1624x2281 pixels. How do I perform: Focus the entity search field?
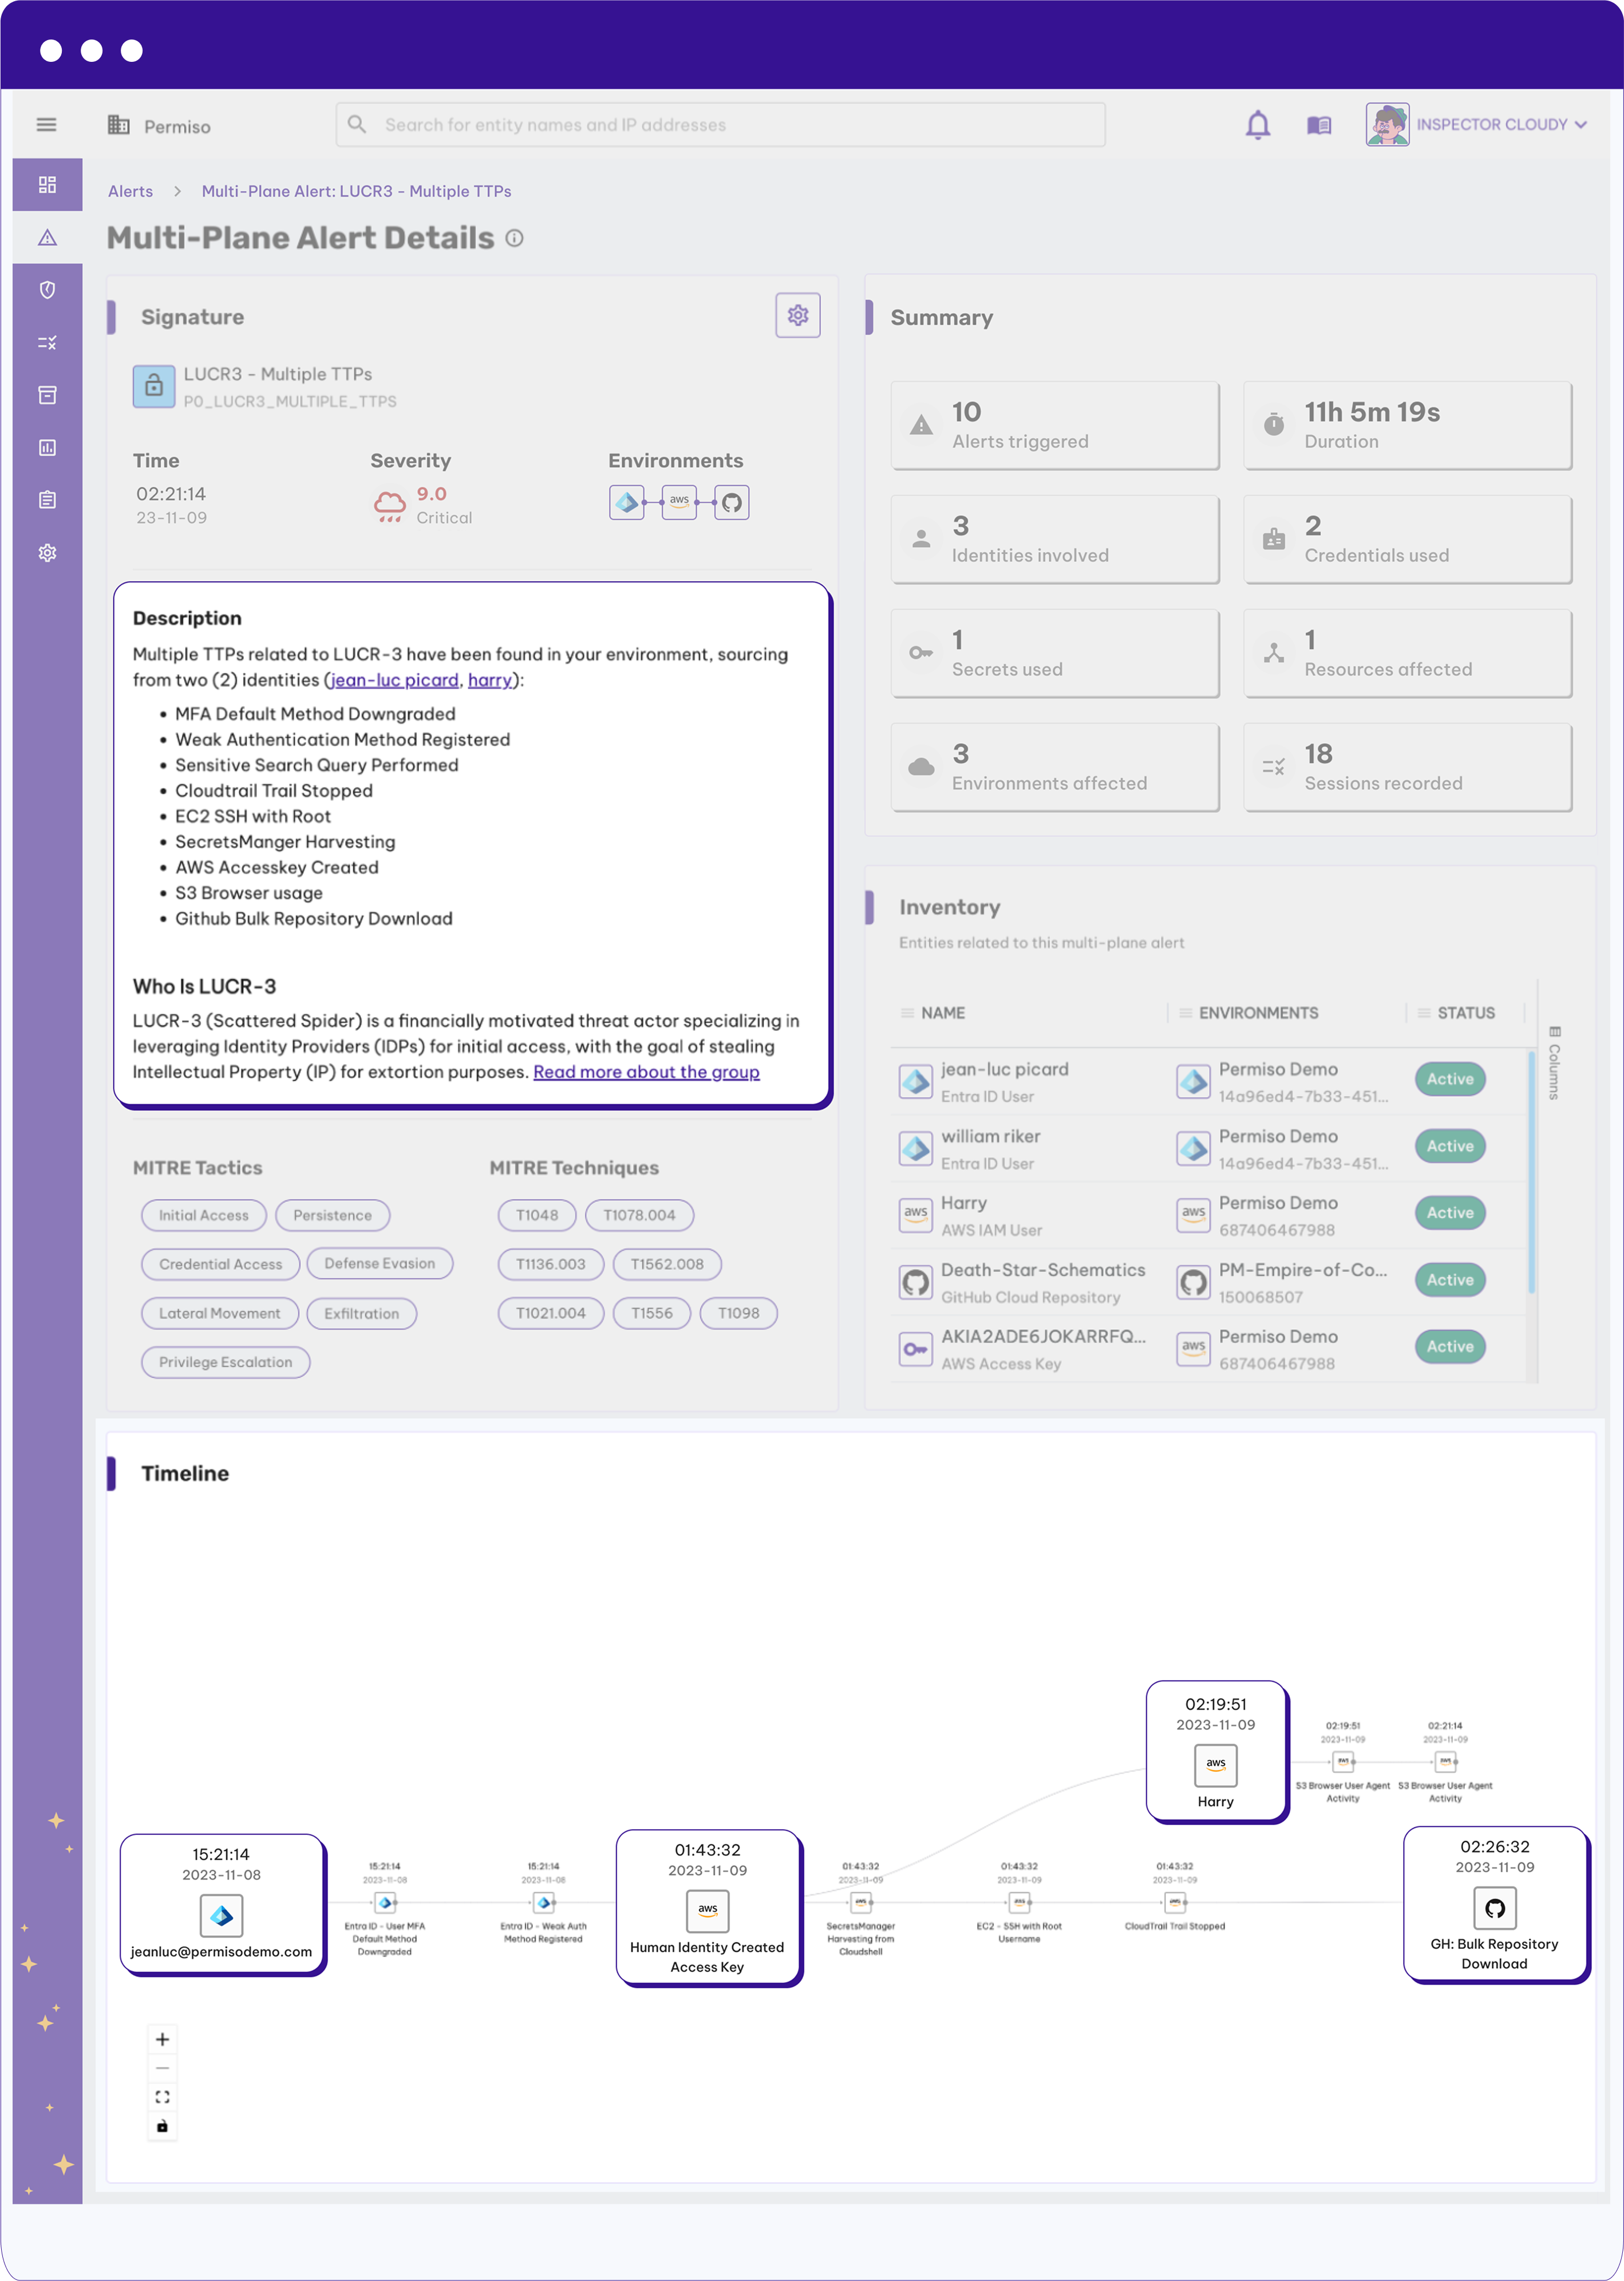pos(721,125)
